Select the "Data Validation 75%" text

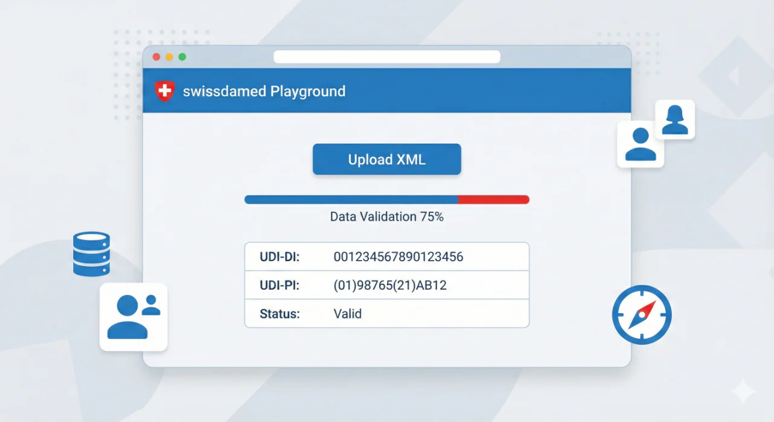click(x=387, y=216)
